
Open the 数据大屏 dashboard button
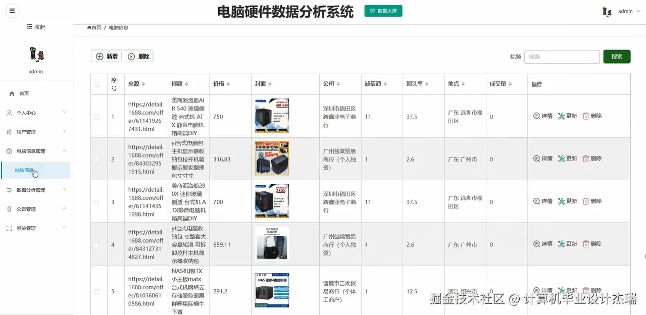[383, 11]
